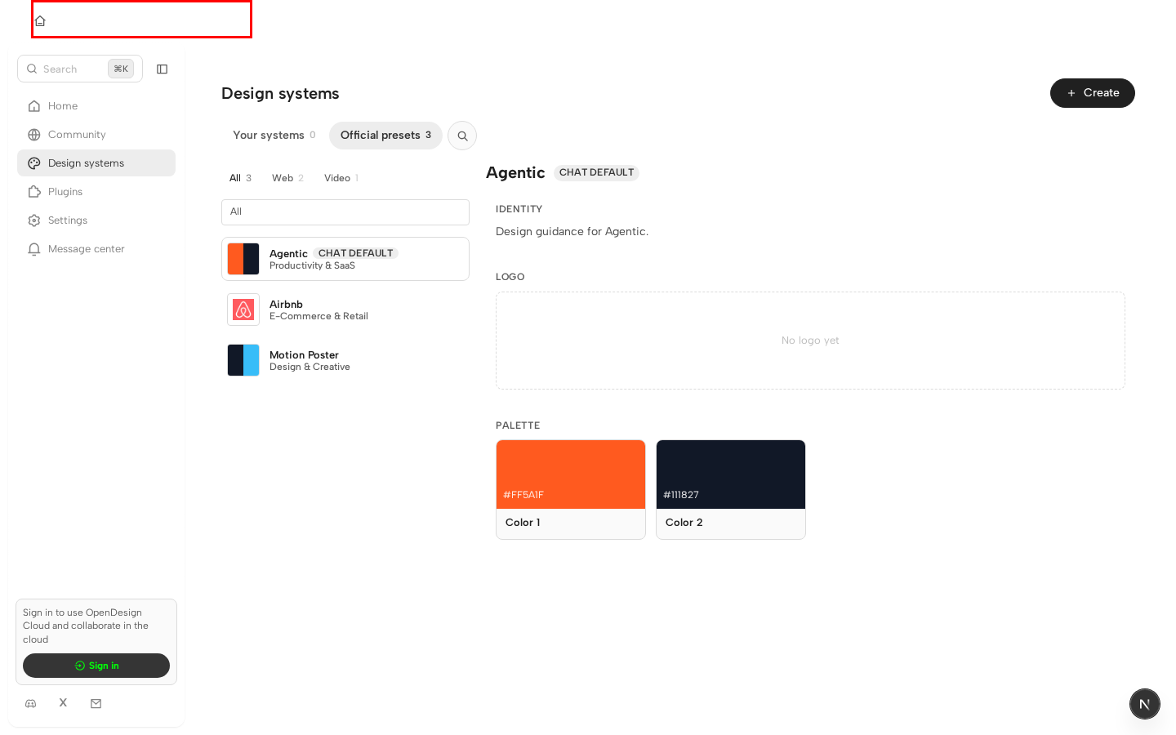Open the search button beside Official presets
The height and width of the screenshot is (735, 1176).
[x=462, y=136]
